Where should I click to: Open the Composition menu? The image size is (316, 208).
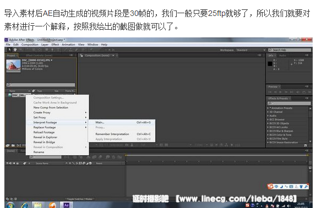pyautogui.click(x=30, y=45)
